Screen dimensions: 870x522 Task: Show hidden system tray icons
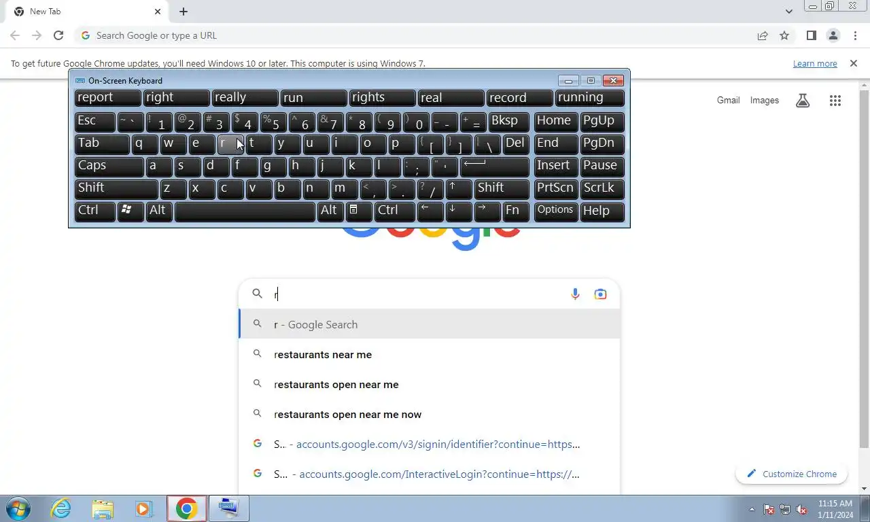pos(752,509)
